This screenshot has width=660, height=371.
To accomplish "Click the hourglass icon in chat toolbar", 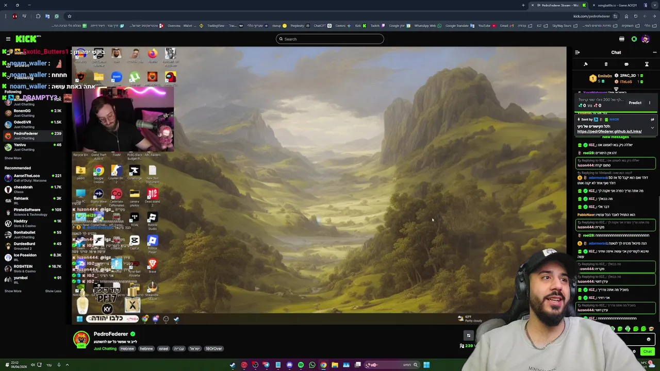I will [647, 64].
